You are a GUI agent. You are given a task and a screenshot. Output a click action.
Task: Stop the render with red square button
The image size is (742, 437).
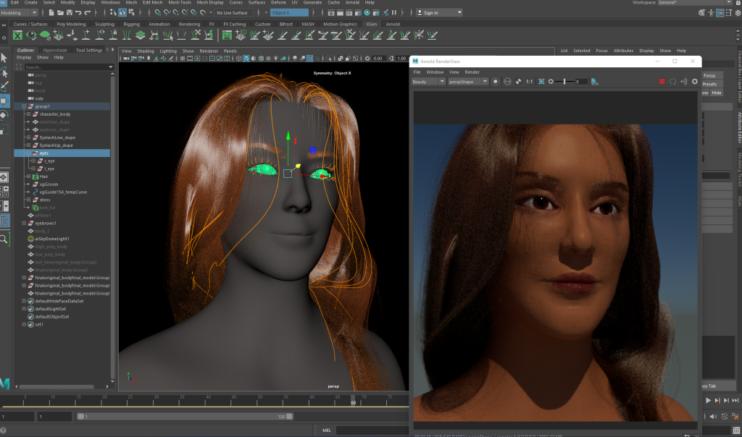tap(662, 82)
